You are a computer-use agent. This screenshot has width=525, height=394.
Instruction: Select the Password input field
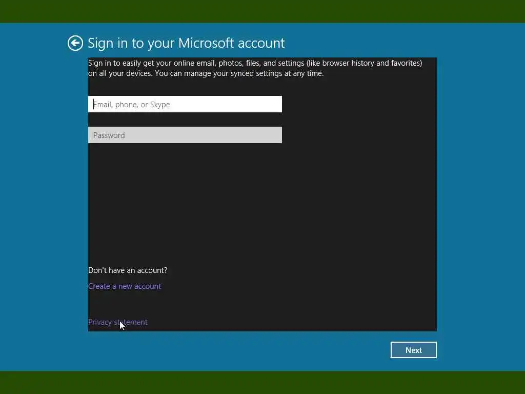[185, 135]
